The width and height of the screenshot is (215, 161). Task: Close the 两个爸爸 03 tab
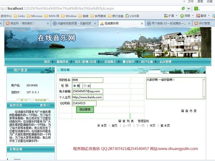tap(189, 24)
